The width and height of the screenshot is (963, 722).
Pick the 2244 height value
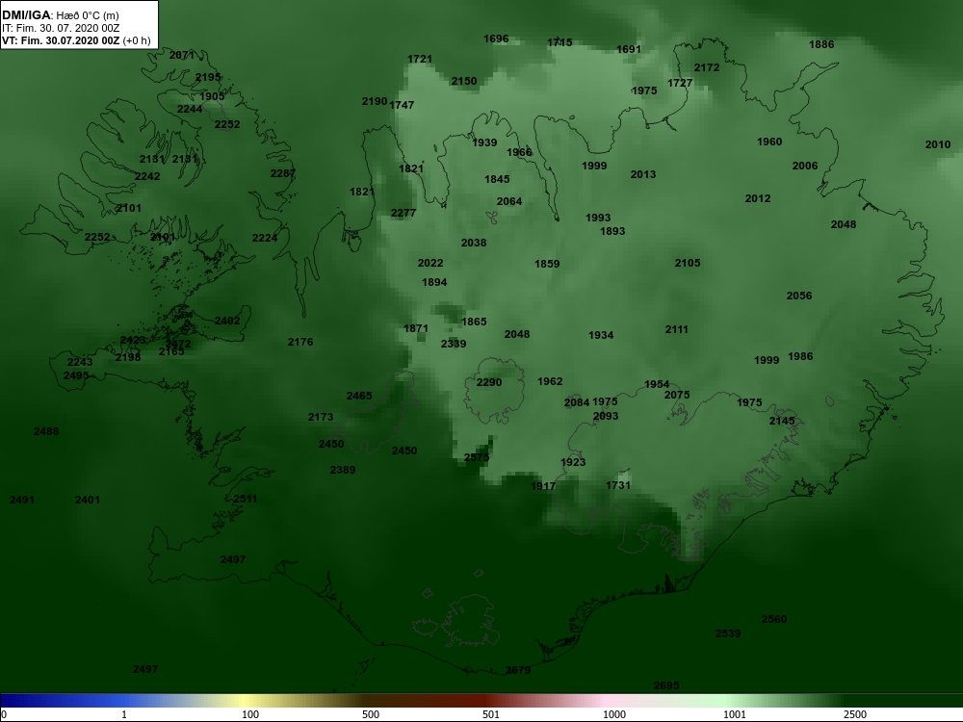190,109
